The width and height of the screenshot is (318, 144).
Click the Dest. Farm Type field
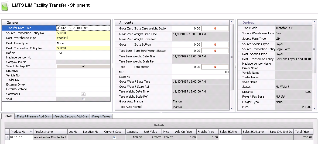(83, 43)
